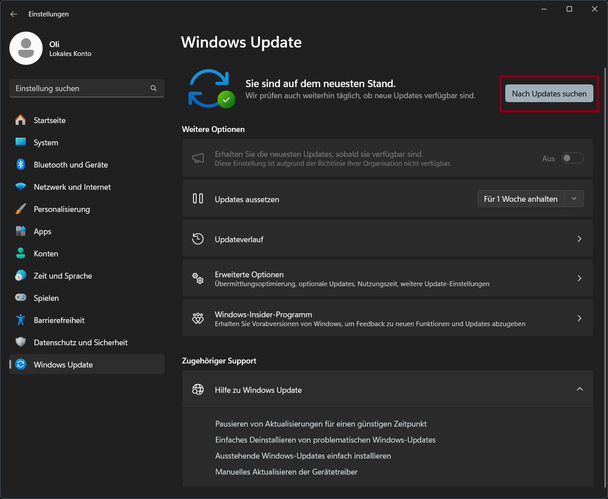Click the Windows Update sync icon in the sidebar
608x499 pixels.
click(x=20, y=364)
